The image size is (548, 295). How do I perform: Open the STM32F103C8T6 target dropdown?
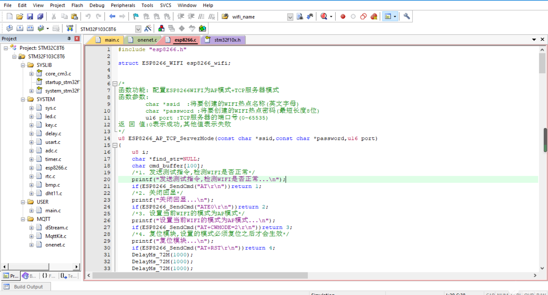[138, 29]
